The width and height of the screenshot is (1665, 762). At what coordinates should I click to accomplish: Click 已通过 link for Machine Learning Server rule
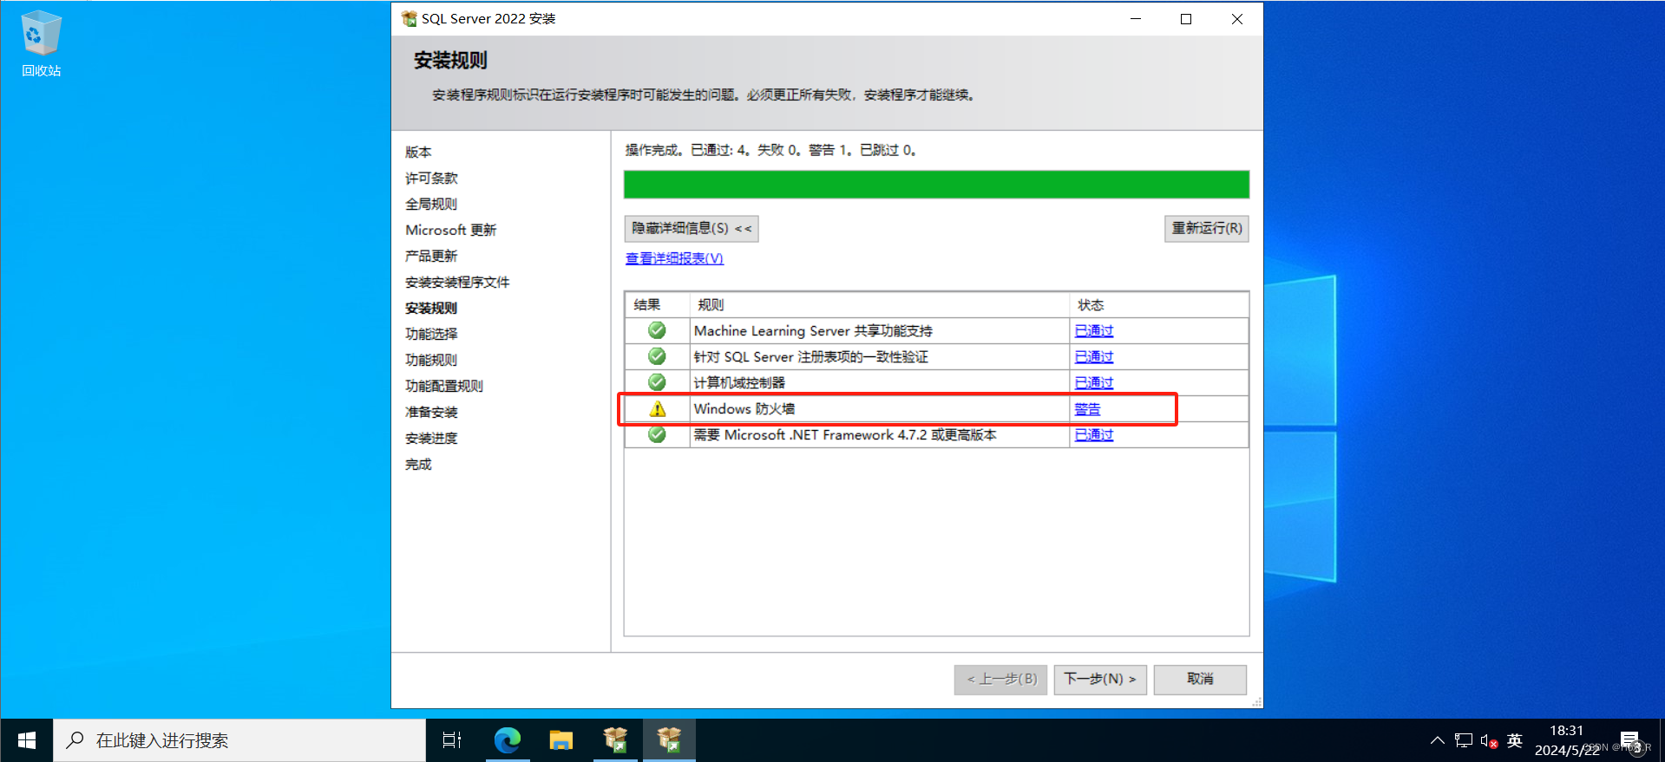pyautogui.click(x=1093, y=330)
